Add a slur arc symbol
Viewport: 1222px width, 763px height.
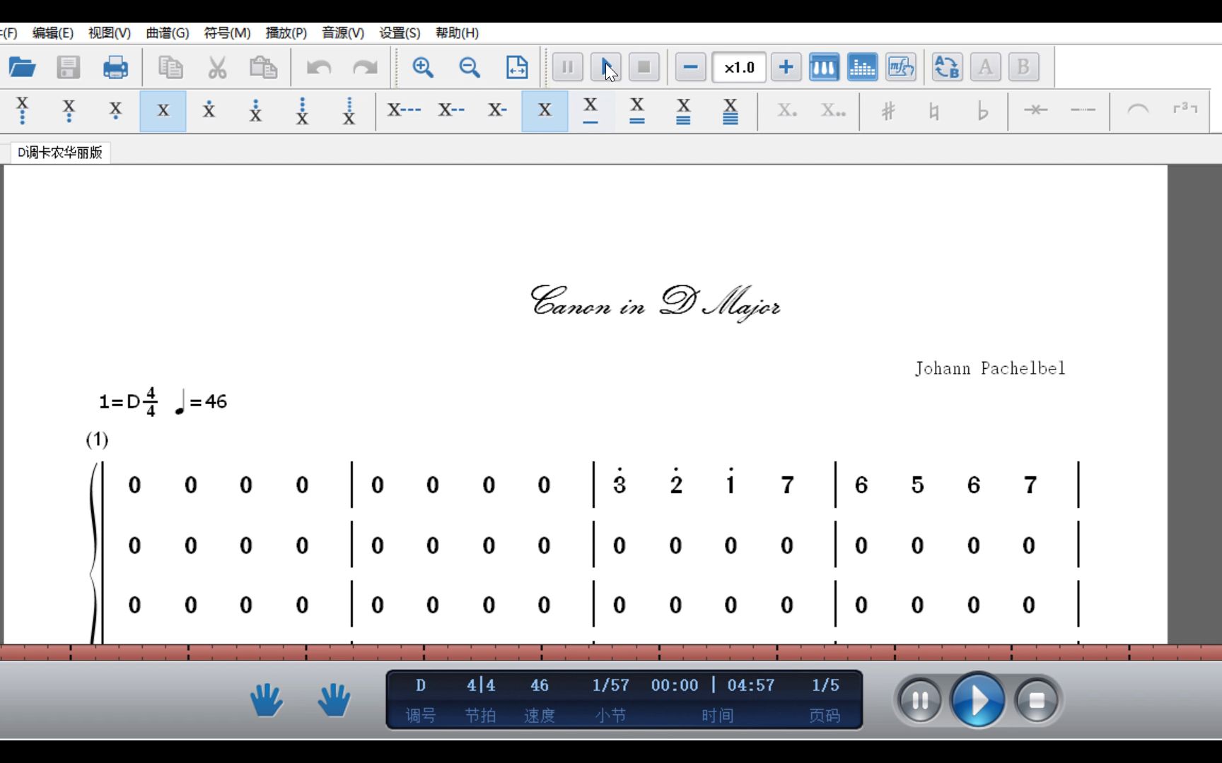point(1138,111)
